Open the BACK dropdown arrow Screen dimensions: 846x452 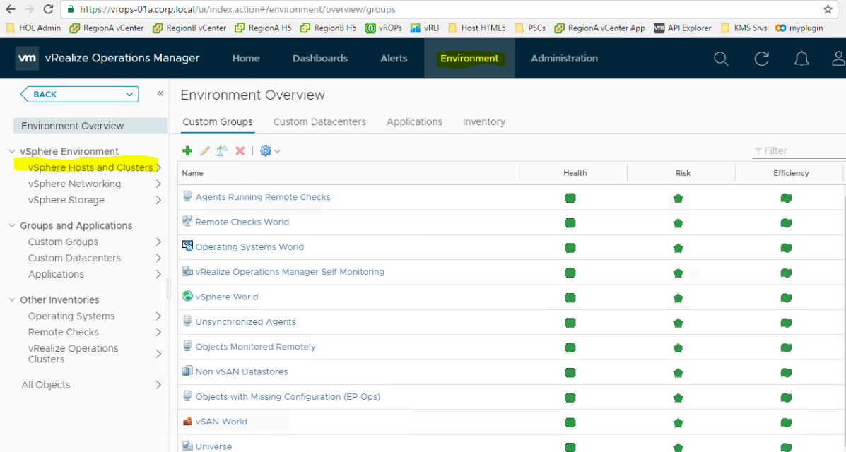click(129, 95)
